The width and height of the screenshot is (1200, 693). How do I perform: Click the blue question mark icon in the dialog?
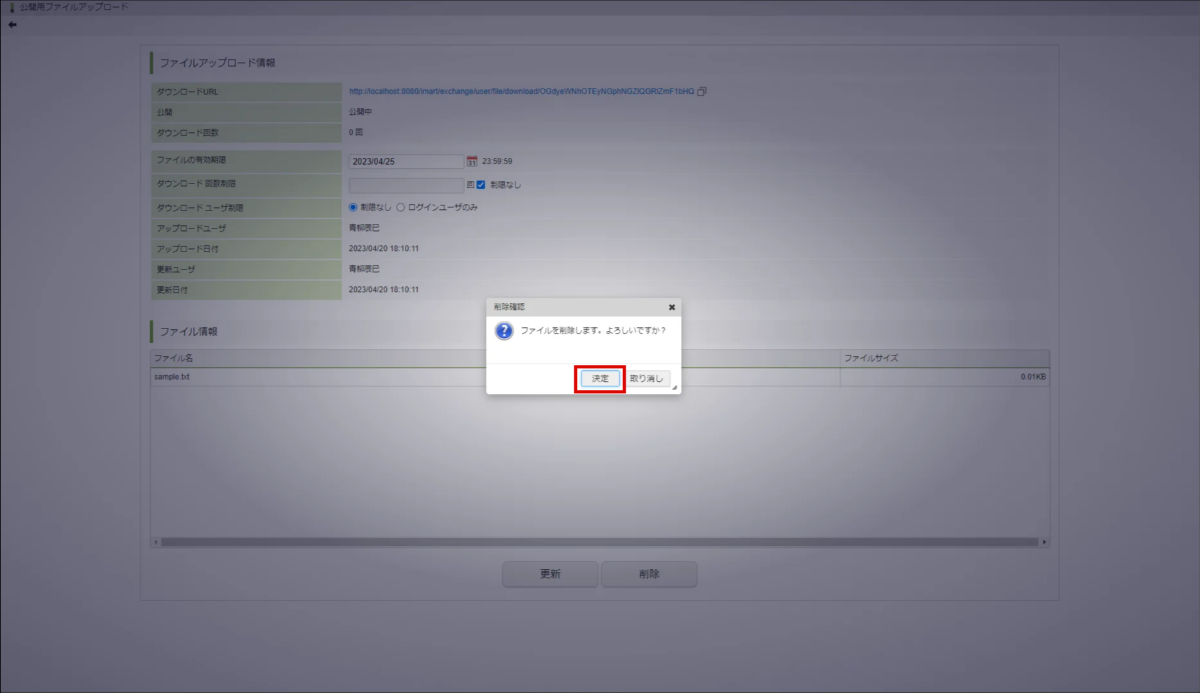tap(504, 330)
